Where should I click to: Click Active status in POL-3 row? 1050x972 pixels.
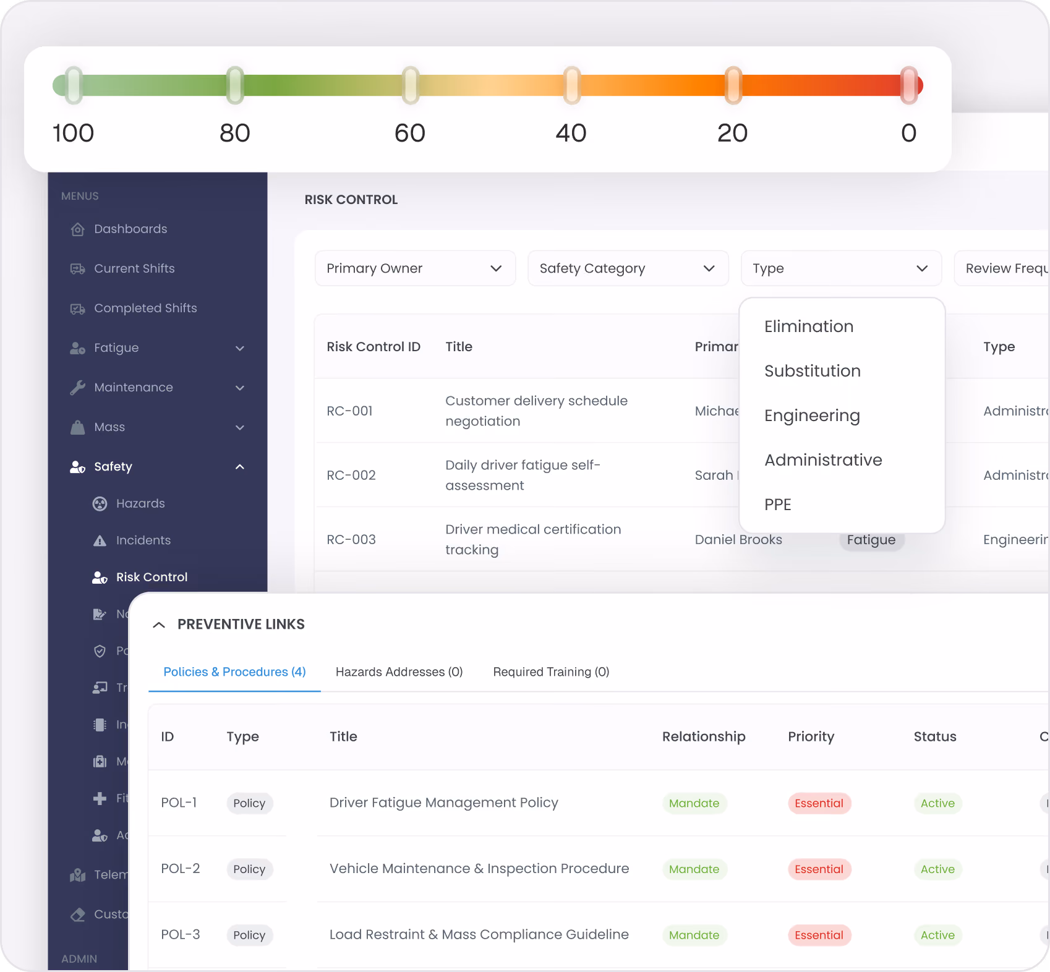click(937, 936)
